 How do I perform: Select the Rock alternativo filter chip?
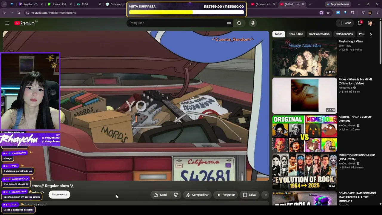319,34
